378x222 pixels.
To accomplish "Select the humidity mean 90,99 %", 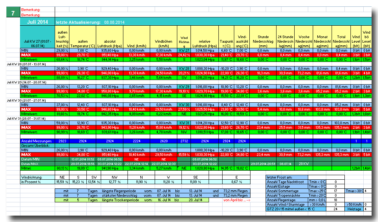I will point(62,132).
